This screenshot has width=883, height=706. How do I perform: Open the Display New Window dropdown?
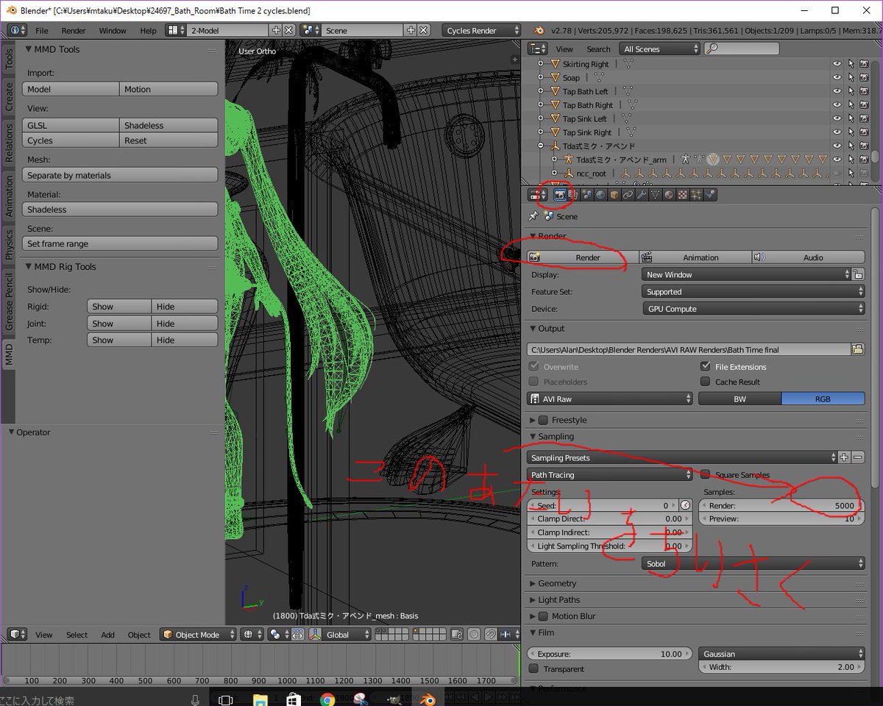pyautogui.click(x=746, y=274)
